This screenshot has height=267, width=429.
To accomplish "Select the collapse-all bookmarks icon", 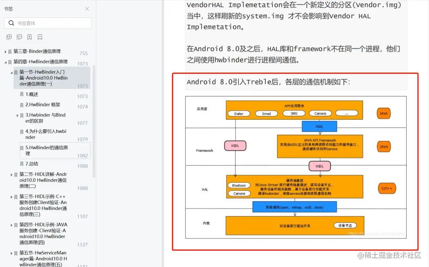I will [x=19, y=37].
